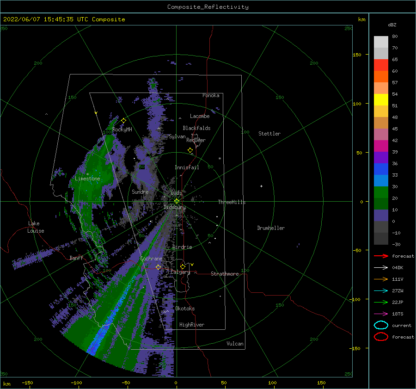416x389 pixels.
Task: Click the green 22JP arrow legend icon
Action: coord(381,302)
